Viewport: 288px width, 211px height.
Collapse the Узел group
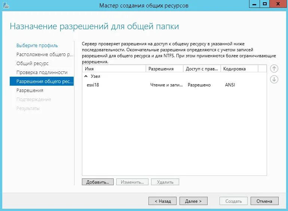[86, 76]
